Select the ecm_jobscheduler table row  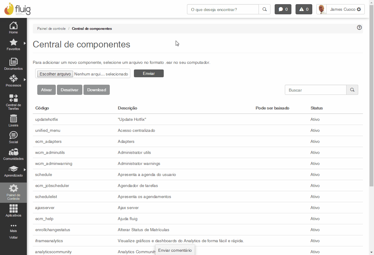click(x=52, y=186)
